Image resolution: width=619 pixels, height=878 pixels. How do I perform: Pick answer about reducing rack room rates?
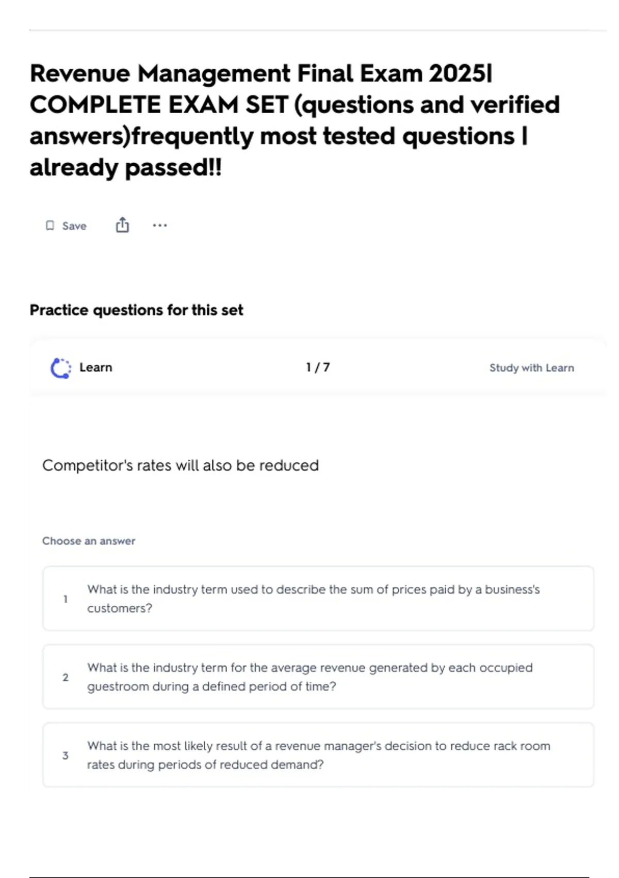(318, 755)
